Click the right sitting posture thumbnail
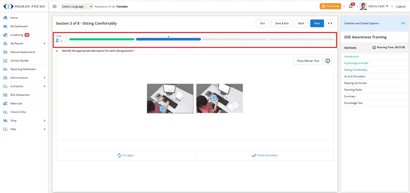 coord(220,98)
